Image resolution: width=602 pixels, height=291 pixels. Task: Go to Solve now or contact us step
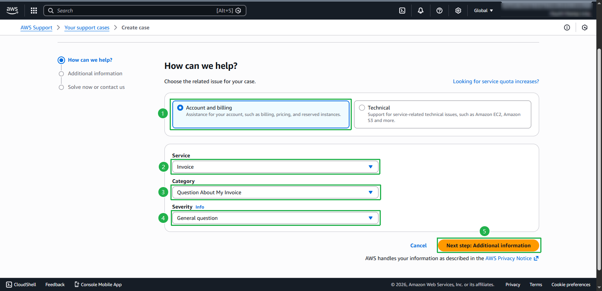click(96, 87)
